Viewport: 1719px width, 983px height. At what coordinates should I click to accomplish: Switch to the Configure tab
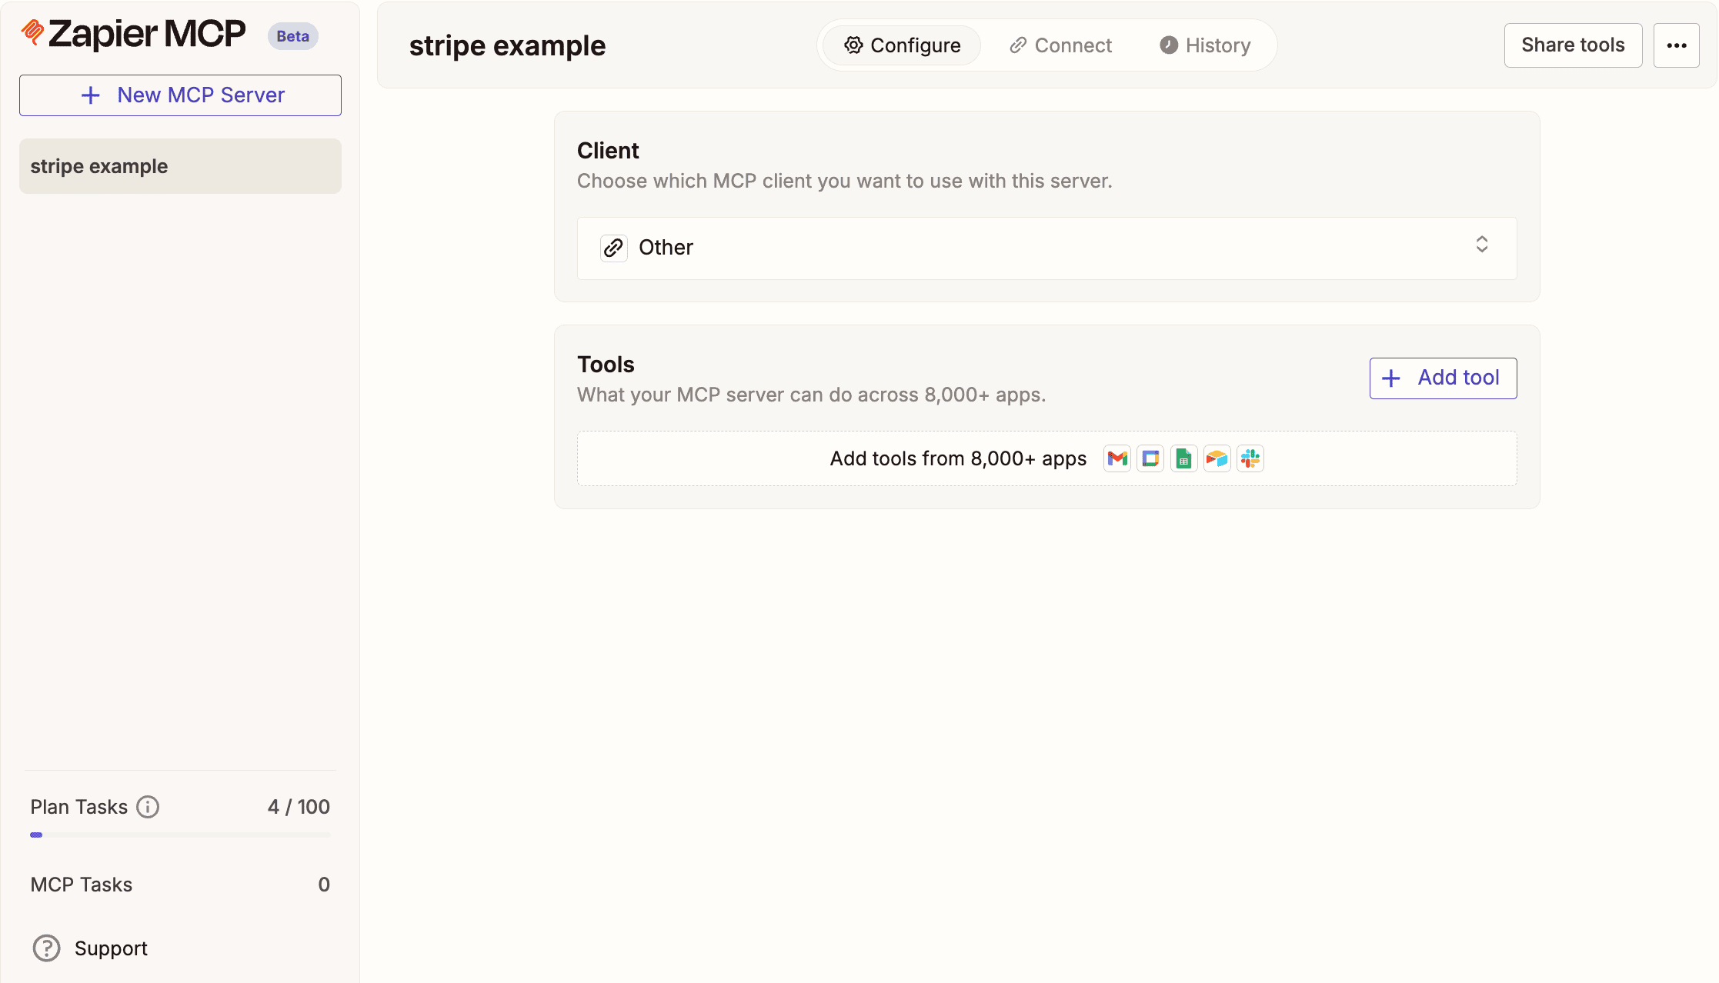(902, 45)
